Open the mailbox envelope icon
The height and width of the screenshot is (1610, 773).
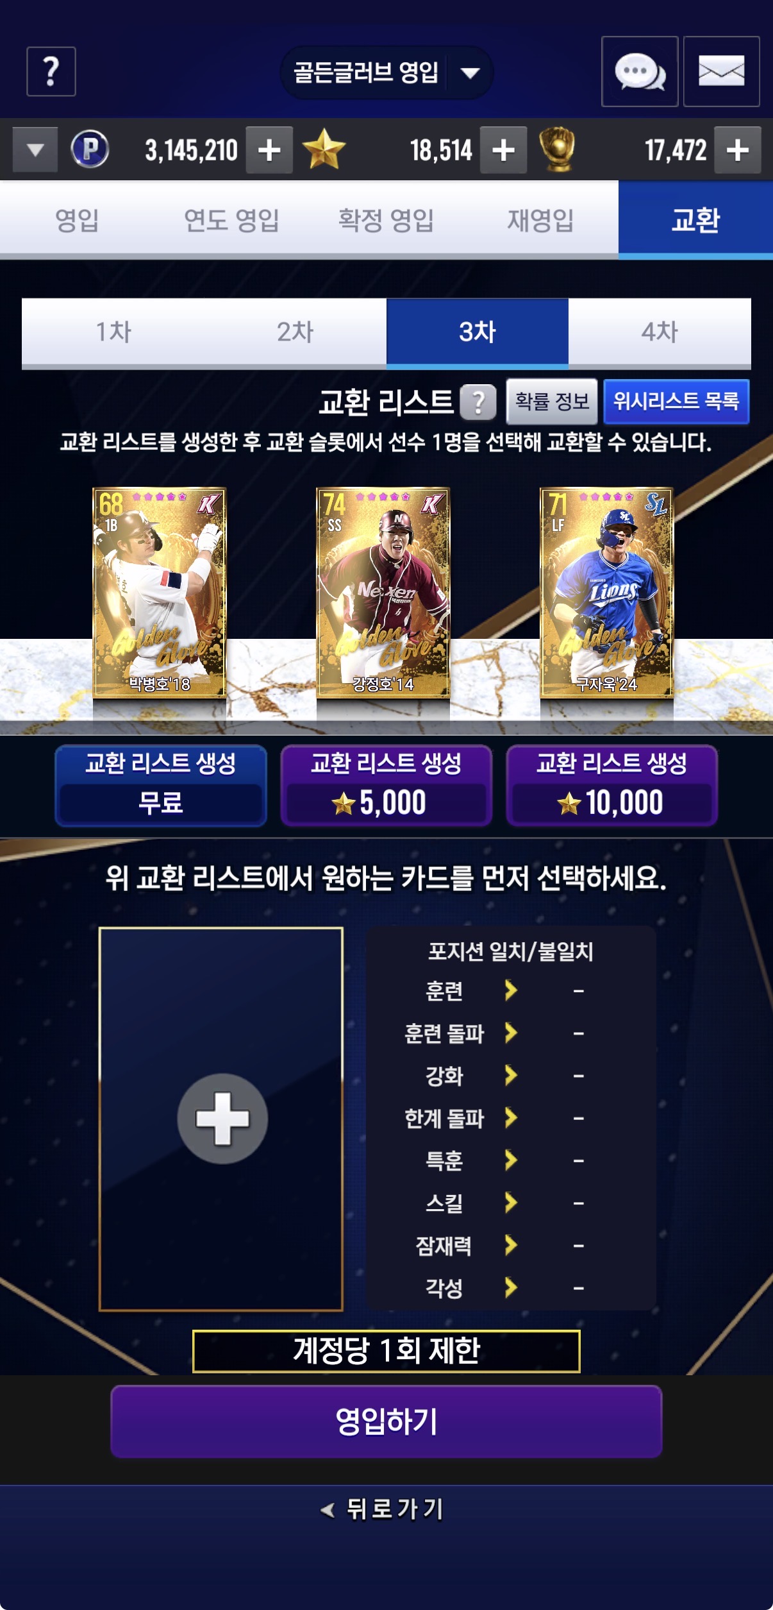point(722,71)
